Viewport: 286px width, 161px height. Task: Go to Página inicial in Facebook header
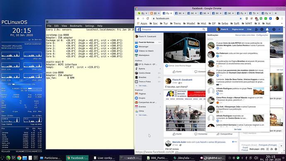238,29
